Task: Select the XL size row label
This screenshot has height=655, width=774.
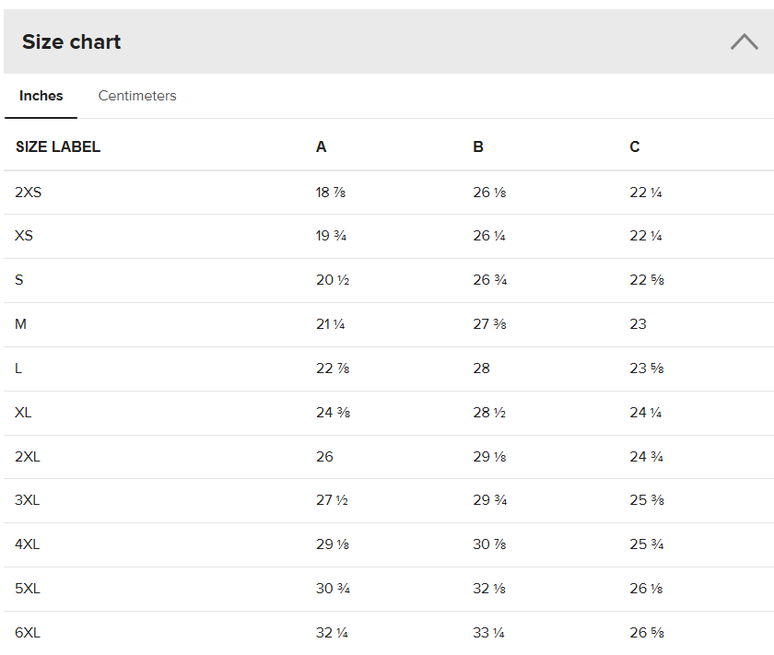Action: [x=23, y=413]
